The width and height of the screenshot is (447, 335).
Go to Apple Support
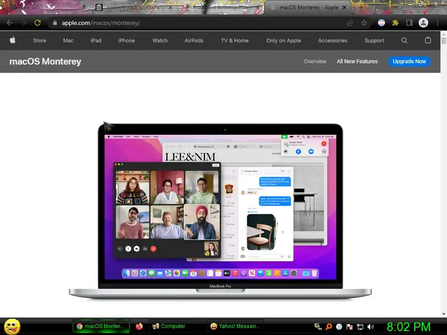coord(374,41)
